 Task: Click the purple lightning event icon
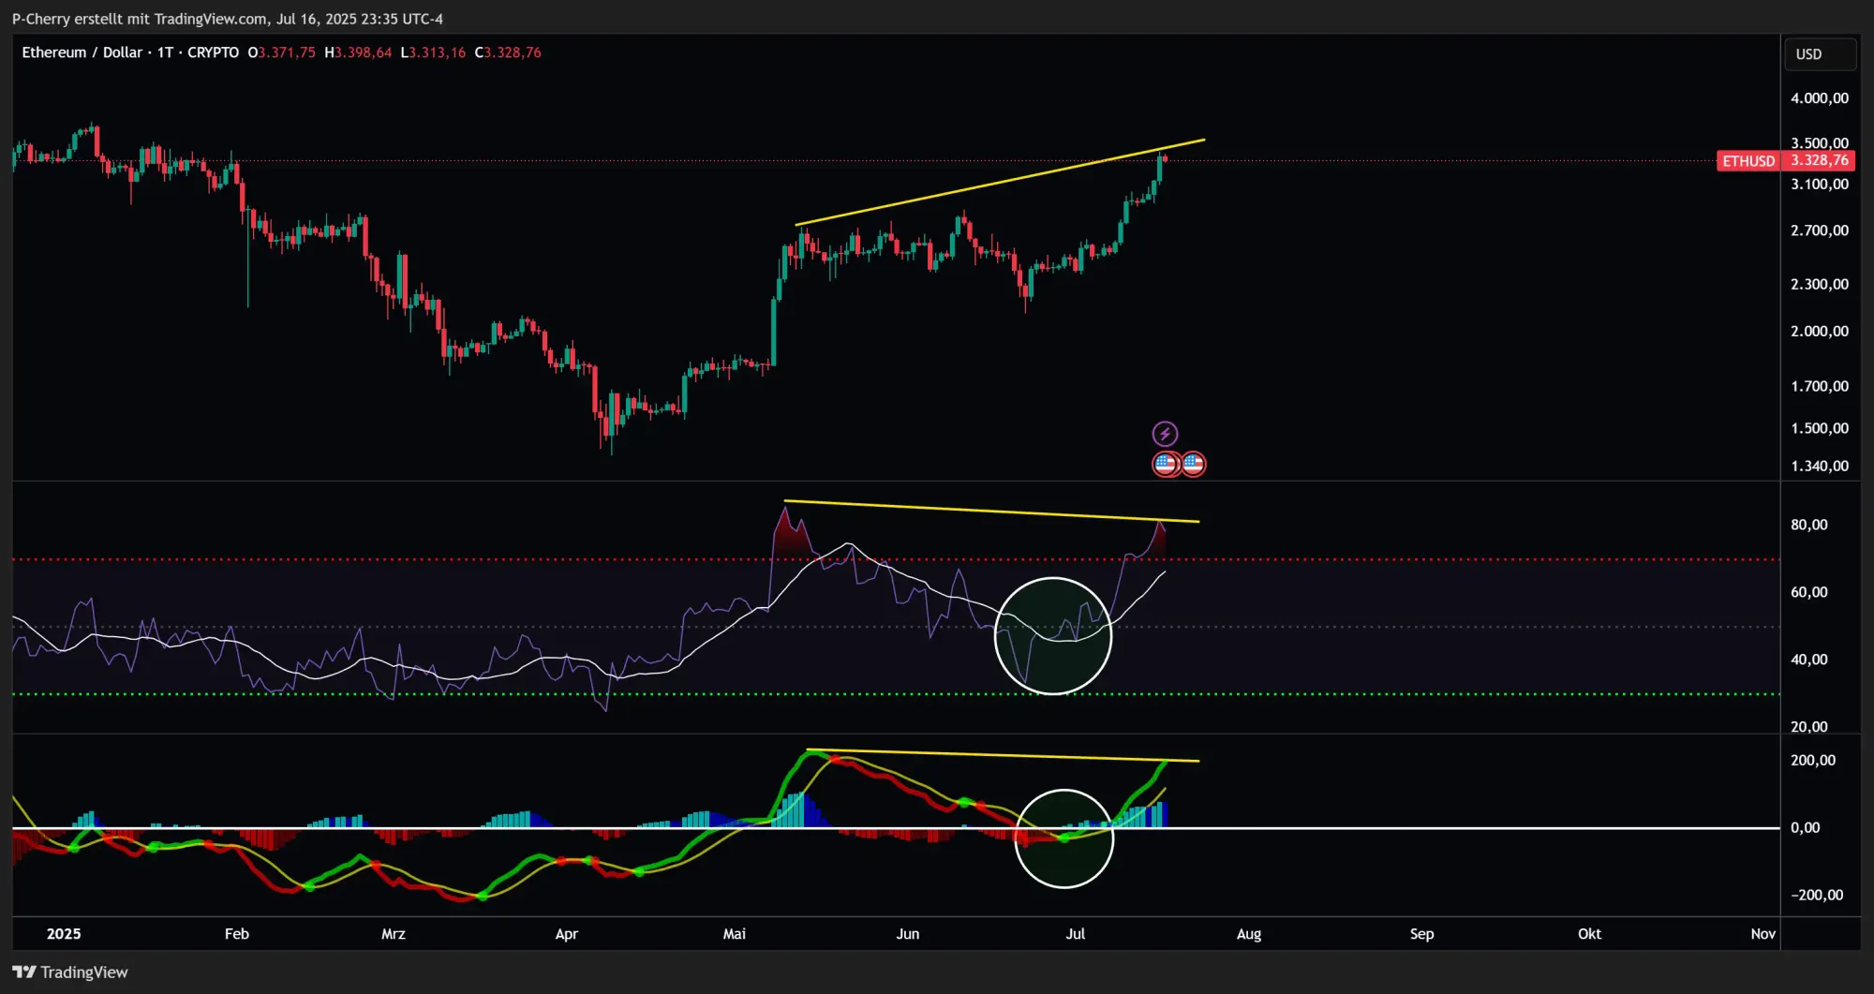point(1165,434)
